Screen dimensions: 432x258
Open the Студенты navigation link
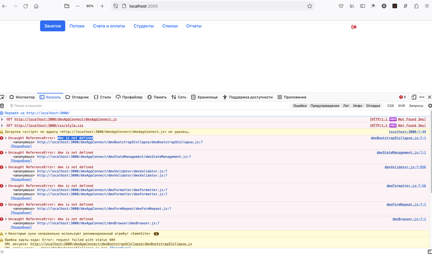(x=144, y=26)
